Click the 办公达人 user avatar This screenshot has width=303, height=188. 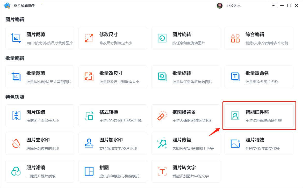[220, 5]
